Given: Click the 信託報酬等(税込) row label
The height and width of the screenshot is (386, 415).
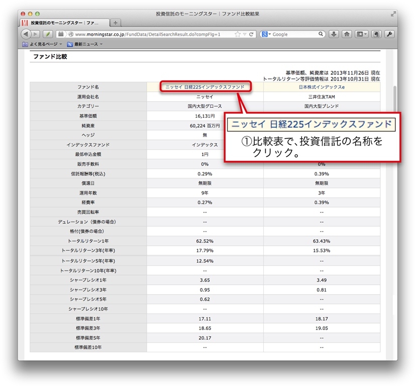Looking at the screenshot, I should coord(88,174).
